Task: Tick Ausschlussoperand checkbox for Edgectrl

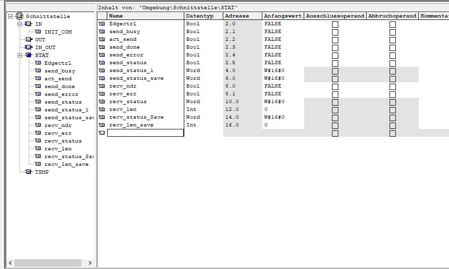Action: (335, 24)
